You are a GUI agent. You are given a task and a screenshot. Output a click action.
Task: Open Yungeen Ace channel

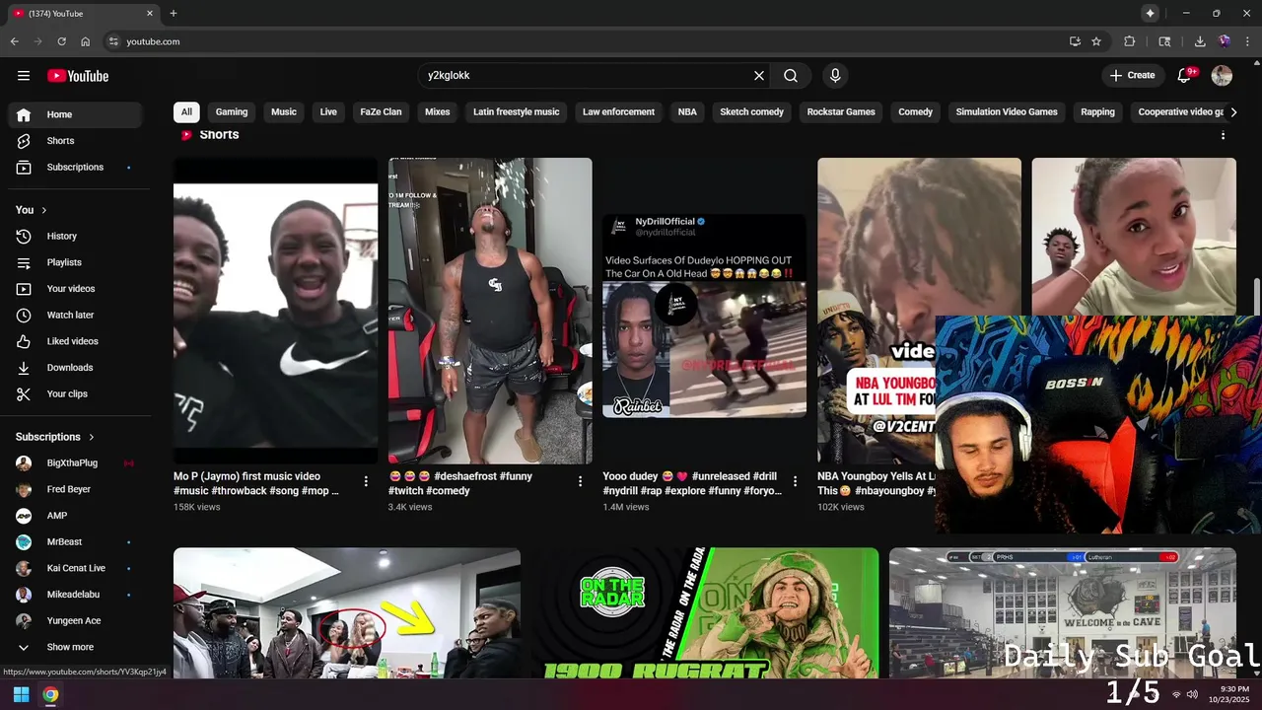coord(75,621)
